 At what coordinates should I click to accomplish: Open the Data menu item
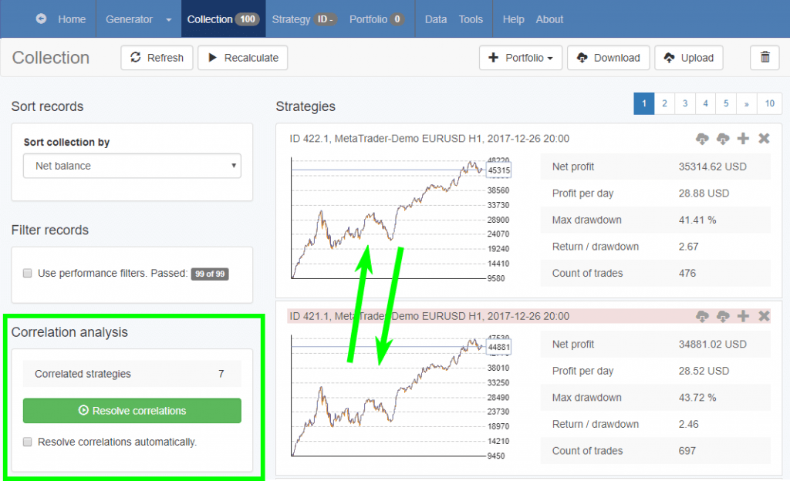pos(435,19)
